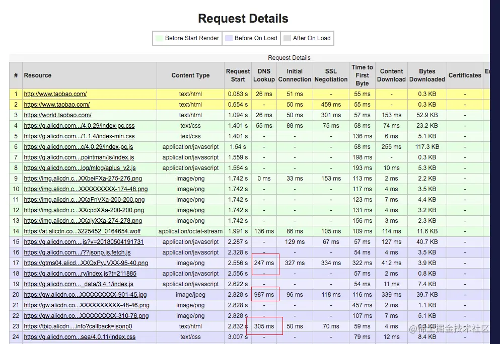Click the SSL Negotiation column header
The image size is (500, 344).
click(331, 75)
